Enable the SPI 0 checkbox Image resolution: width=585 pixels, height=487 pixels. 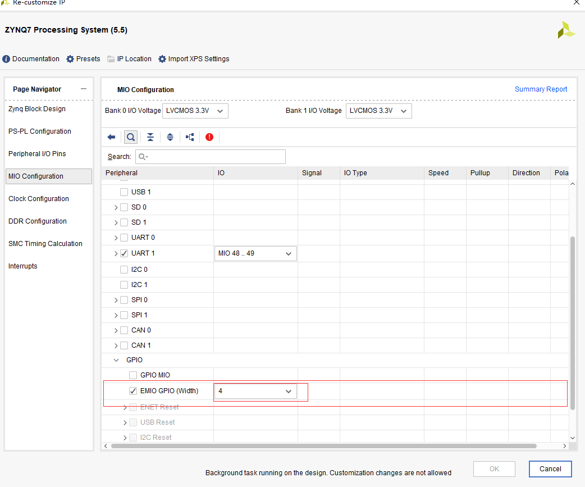124,300
